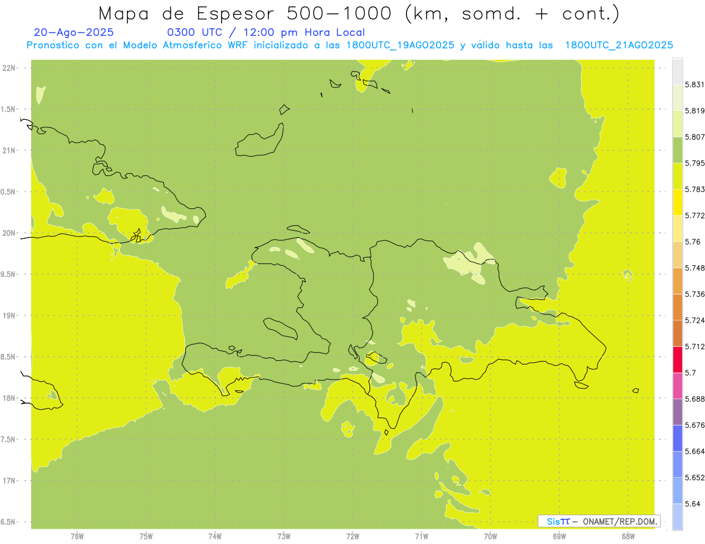Click the pink swatch between 5.7 and 5.688
705x544 pixels.
click(x=677, y=386)
